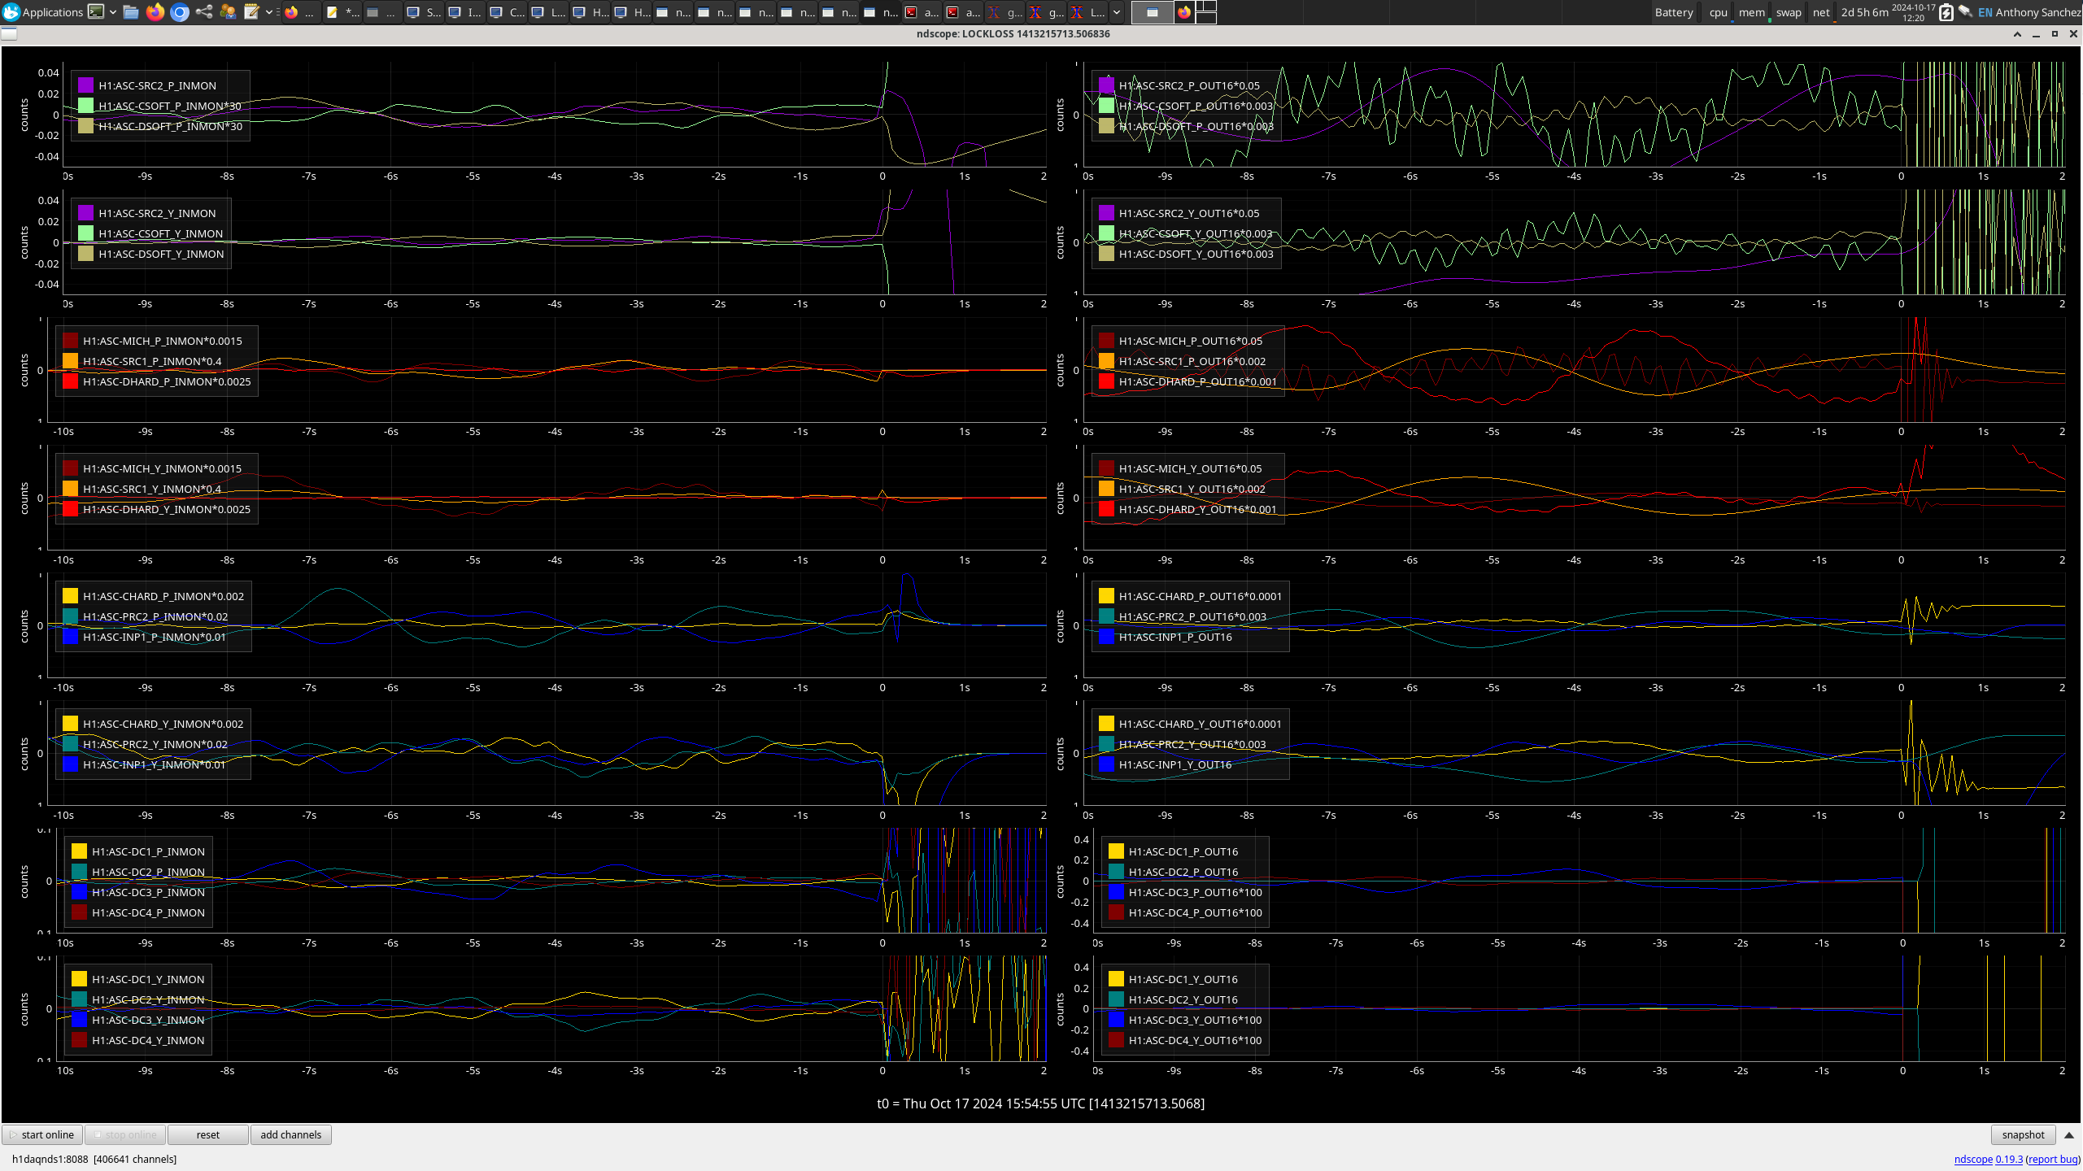Switch to the unsaved text editor window

point(343,12)
